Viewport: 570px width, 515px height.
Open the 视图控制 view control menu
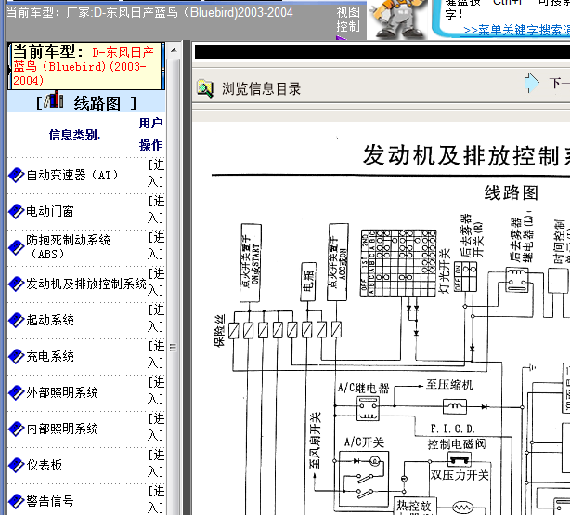click(x=348, y=20)
